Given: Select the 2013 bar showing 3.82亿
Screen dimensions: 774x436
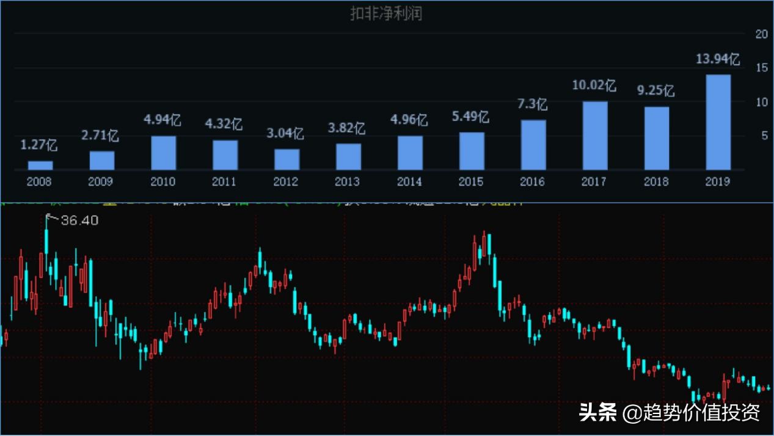Looking at the screenshot, I should (x=348, y=157).
